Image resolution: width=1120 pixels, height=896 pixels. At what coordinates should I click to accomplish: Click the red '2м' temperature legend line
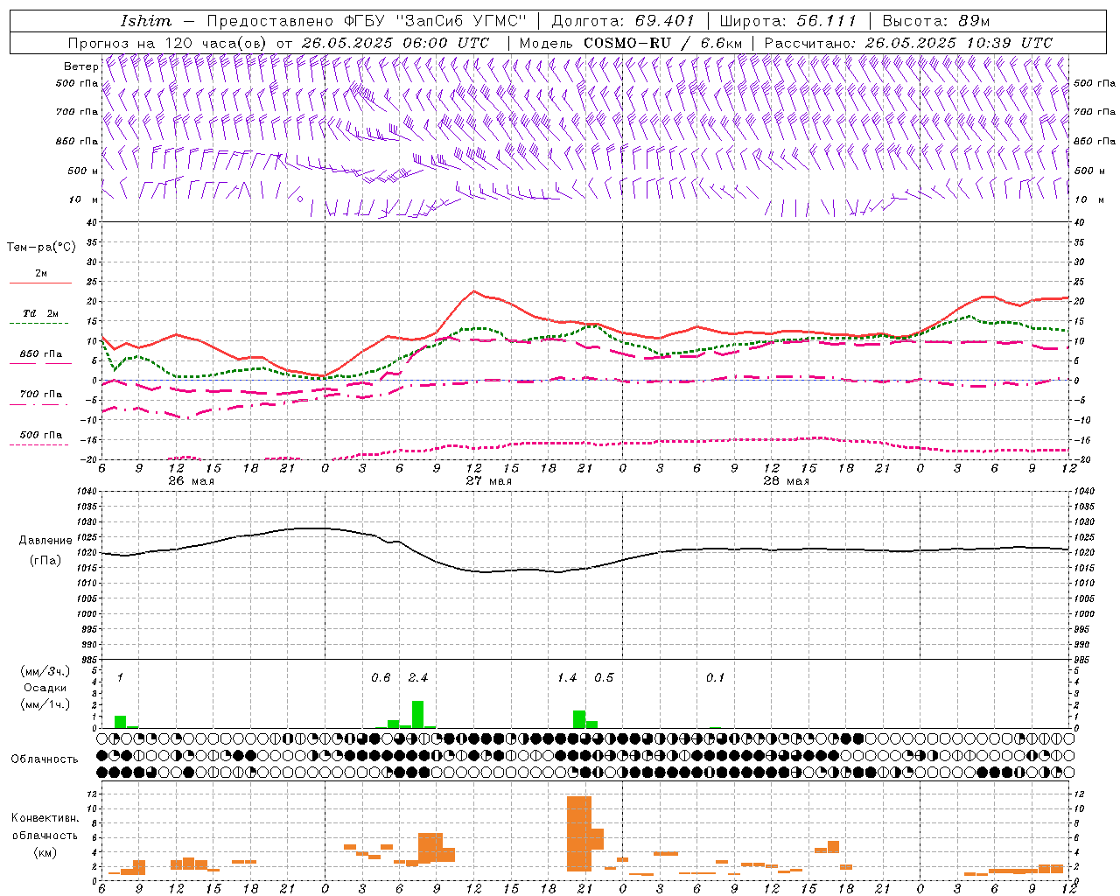pyautogui.click(x=40, y=283)
